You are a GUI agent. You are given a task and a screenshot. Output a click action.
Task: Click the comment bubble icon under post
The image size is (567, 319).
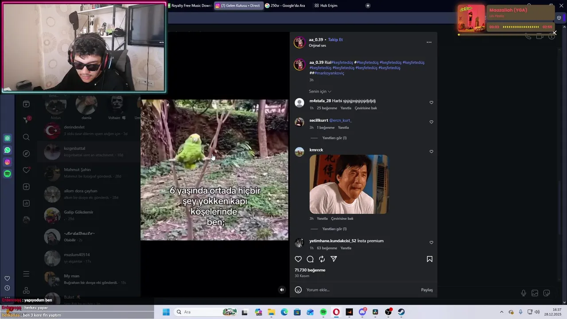[310, 259]
